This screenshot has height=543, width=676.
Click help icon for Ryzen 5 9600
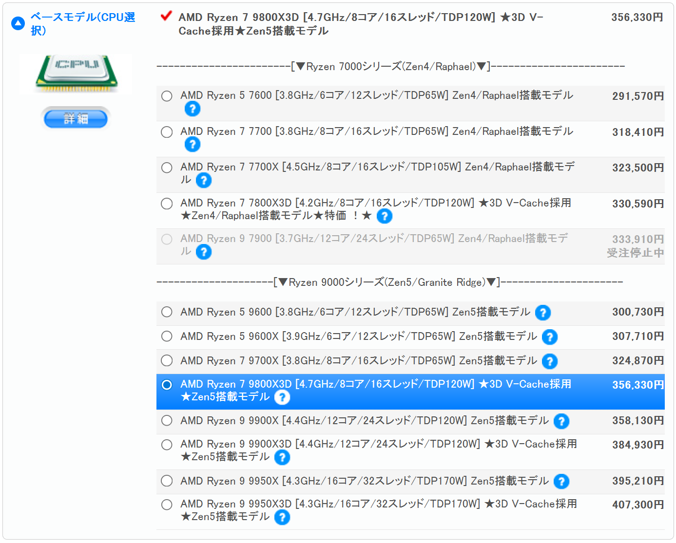[x=543, y=313]
